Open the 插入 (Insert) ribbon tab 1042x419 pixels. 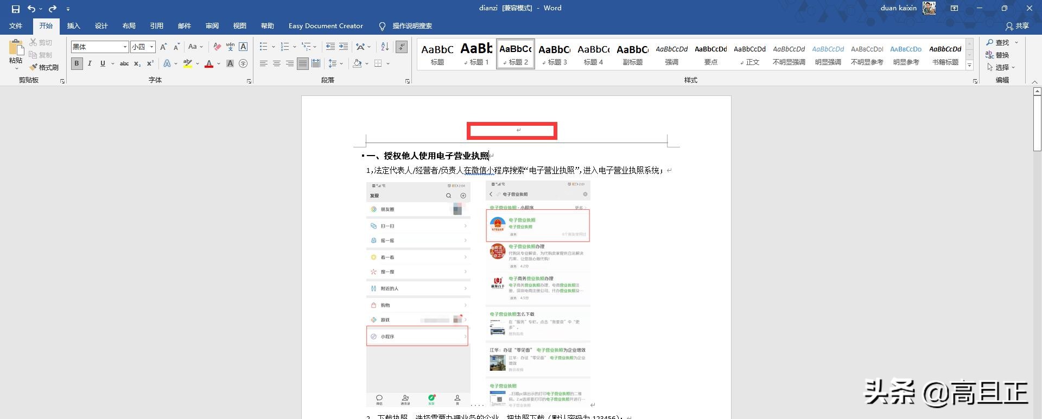pyautogui.click(x=73, y=26)
